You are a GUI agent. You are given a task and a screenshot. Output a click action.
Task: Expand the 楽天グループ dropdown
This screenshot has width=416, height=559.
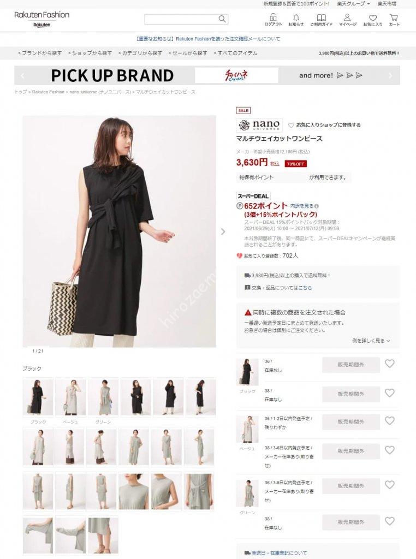tap(353, 4)
